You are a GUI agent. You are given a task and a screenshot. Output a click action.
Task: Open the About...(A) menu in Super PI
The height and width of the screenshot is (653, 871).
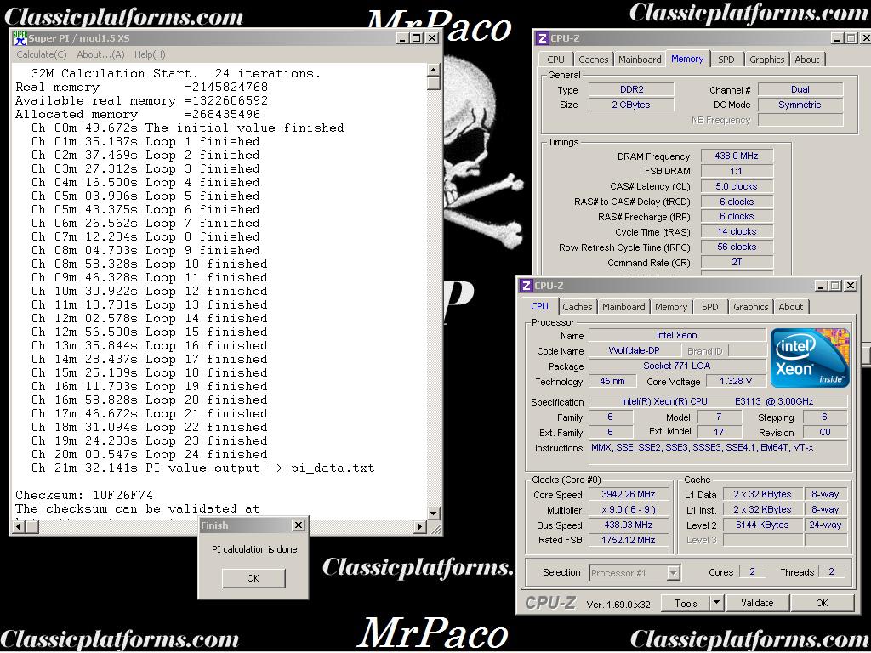[100, 54]
